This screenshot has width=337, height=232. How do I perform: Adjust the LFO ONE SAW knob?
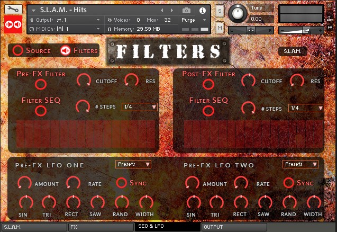click(x=97, y=202)
